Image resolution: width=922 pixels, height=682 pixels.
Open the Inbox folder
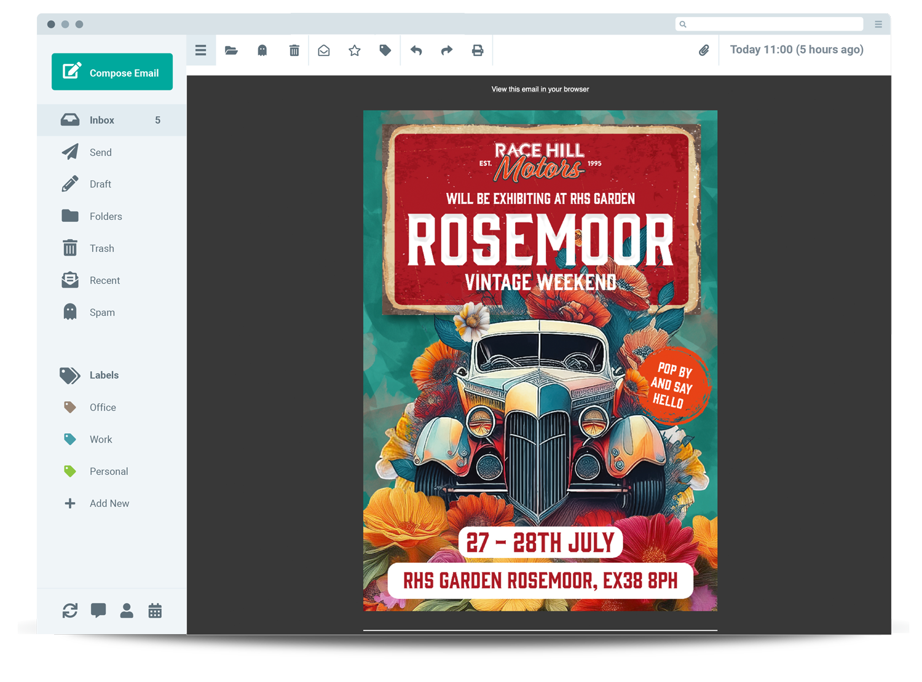tap(102, 120)
